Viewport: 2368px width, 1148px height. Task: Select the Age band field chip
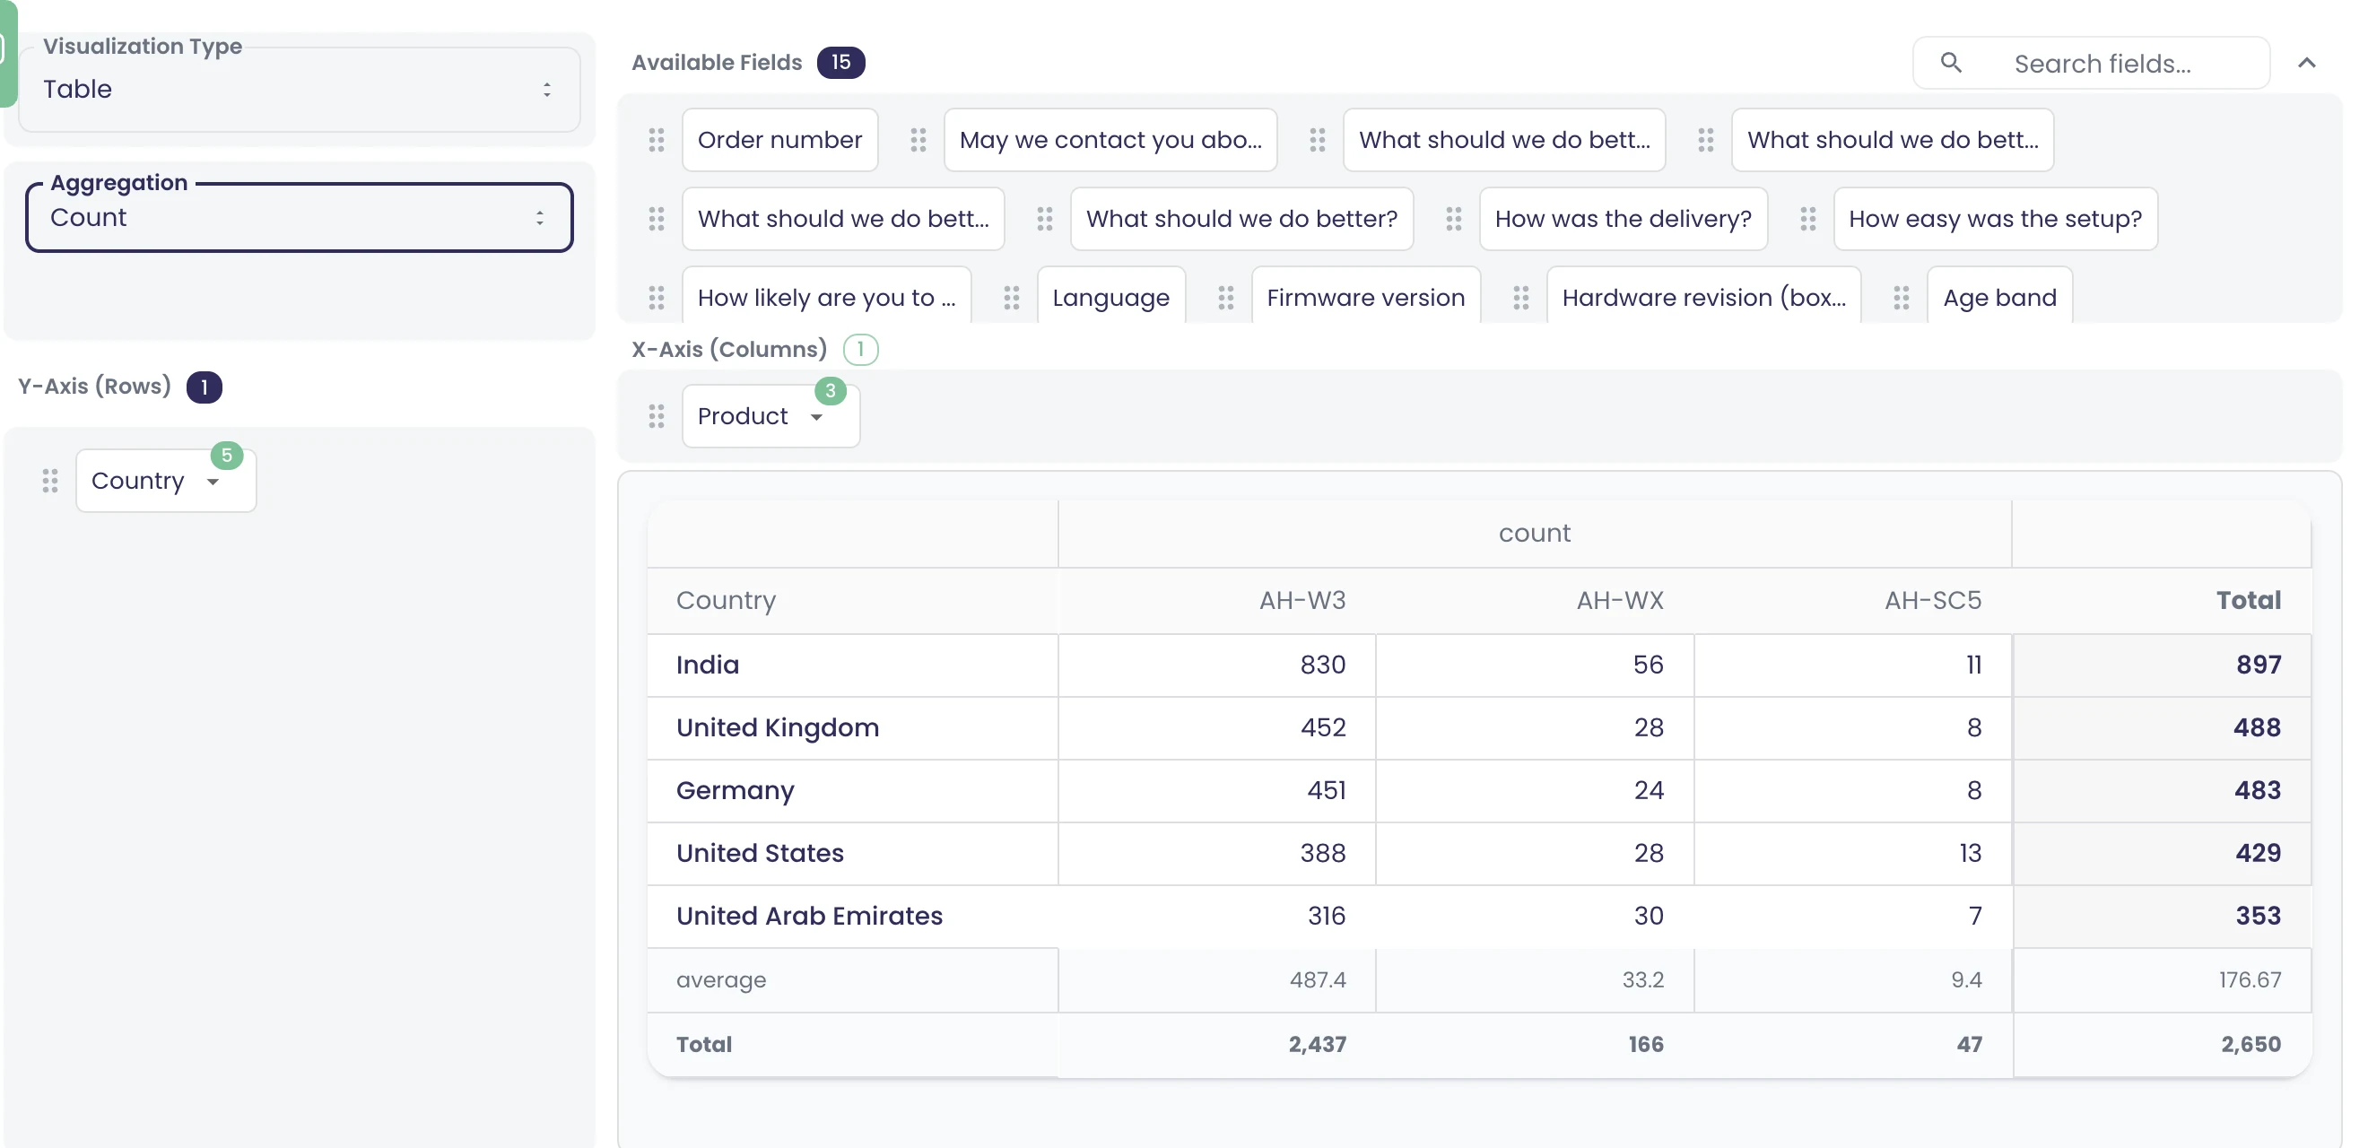(2000, 296)
